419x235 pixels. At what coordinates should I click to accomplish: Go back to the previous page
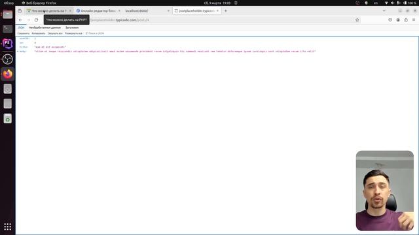(x=20, y=20)
